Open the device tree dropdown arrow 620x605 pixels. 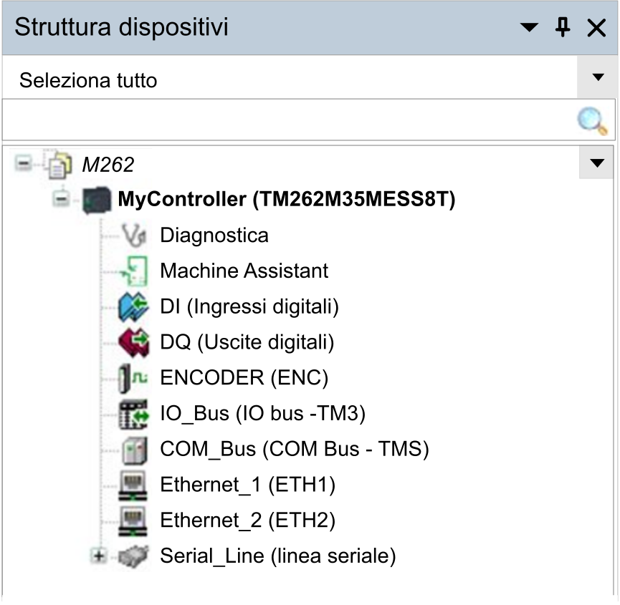[596, 163]
